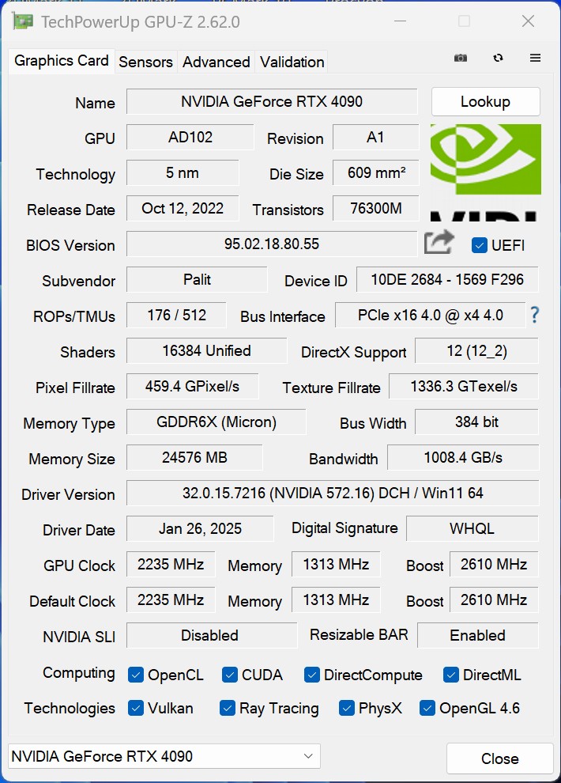This screenshot has height=783, width=561.
Task: Click the Release Date value Oct 12, 2022
Action: click(183, 208)
